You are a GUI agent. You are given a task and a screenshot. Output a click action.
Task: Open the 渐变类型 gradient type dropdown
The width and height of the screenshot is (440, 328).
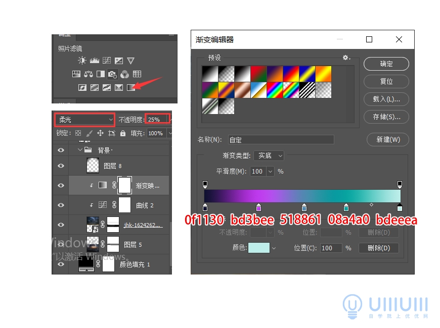[269, 155]
